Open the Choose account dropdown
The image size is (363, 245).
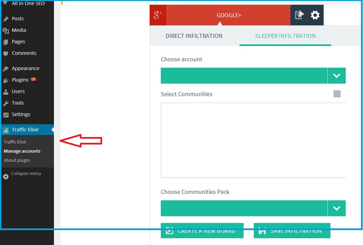(253, 75)
